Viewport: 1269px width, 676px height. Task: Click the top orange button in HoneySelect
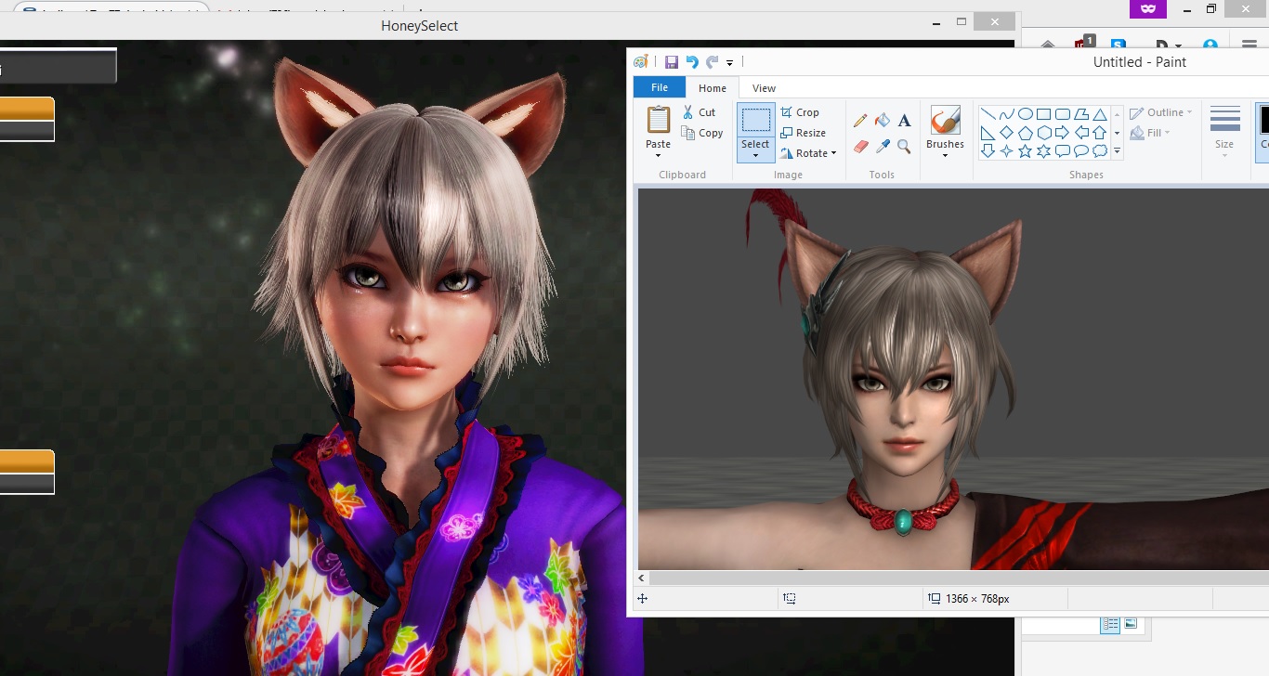[27, 109]
